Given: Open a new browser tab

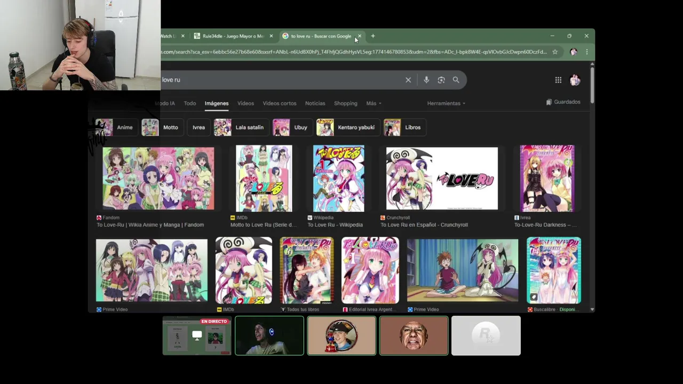Looking at the screenshot, I should coord(373,36).
